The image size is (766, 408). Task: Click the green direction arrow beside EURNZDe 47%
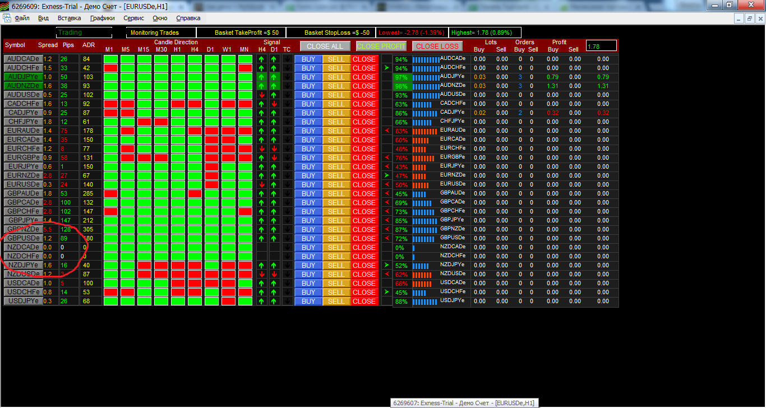point(386,175)
